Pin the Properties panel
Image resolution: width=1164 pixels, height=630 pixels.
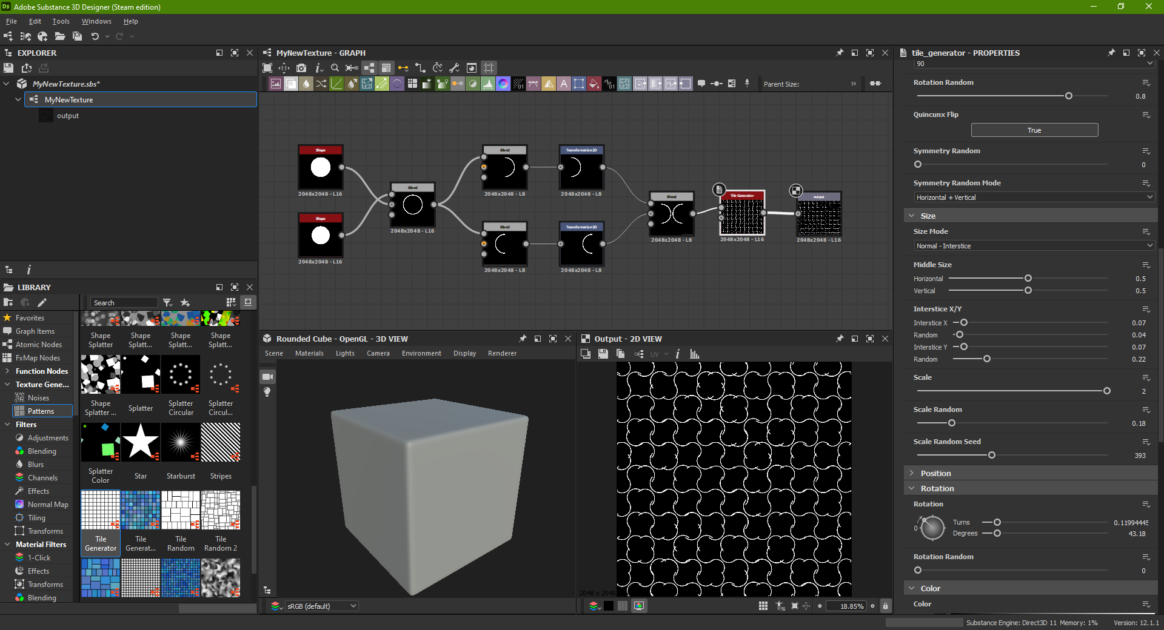1111,53
